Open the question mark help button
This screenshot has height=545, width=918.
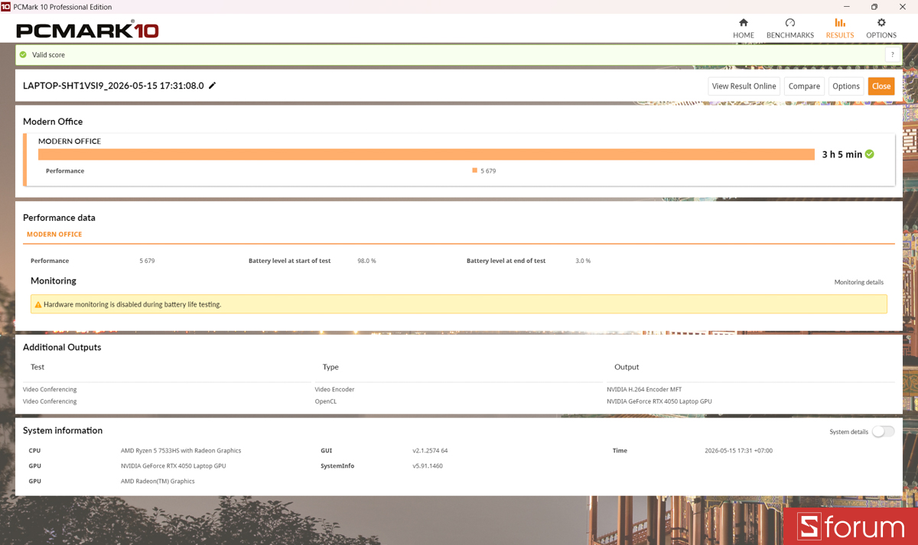click(892, 55)
